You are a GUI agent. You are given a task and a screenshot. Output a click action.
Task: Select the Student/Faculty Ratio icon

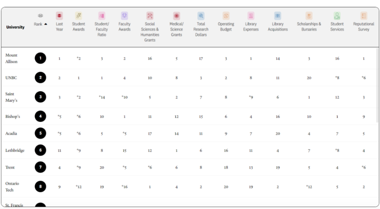coord(102,15)
